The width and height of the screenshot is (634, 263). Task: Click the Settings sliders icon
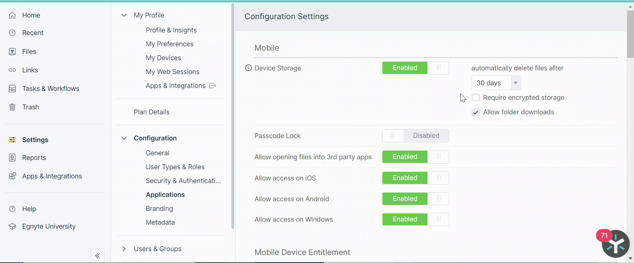pyautogui.click(x=12, y=140)
